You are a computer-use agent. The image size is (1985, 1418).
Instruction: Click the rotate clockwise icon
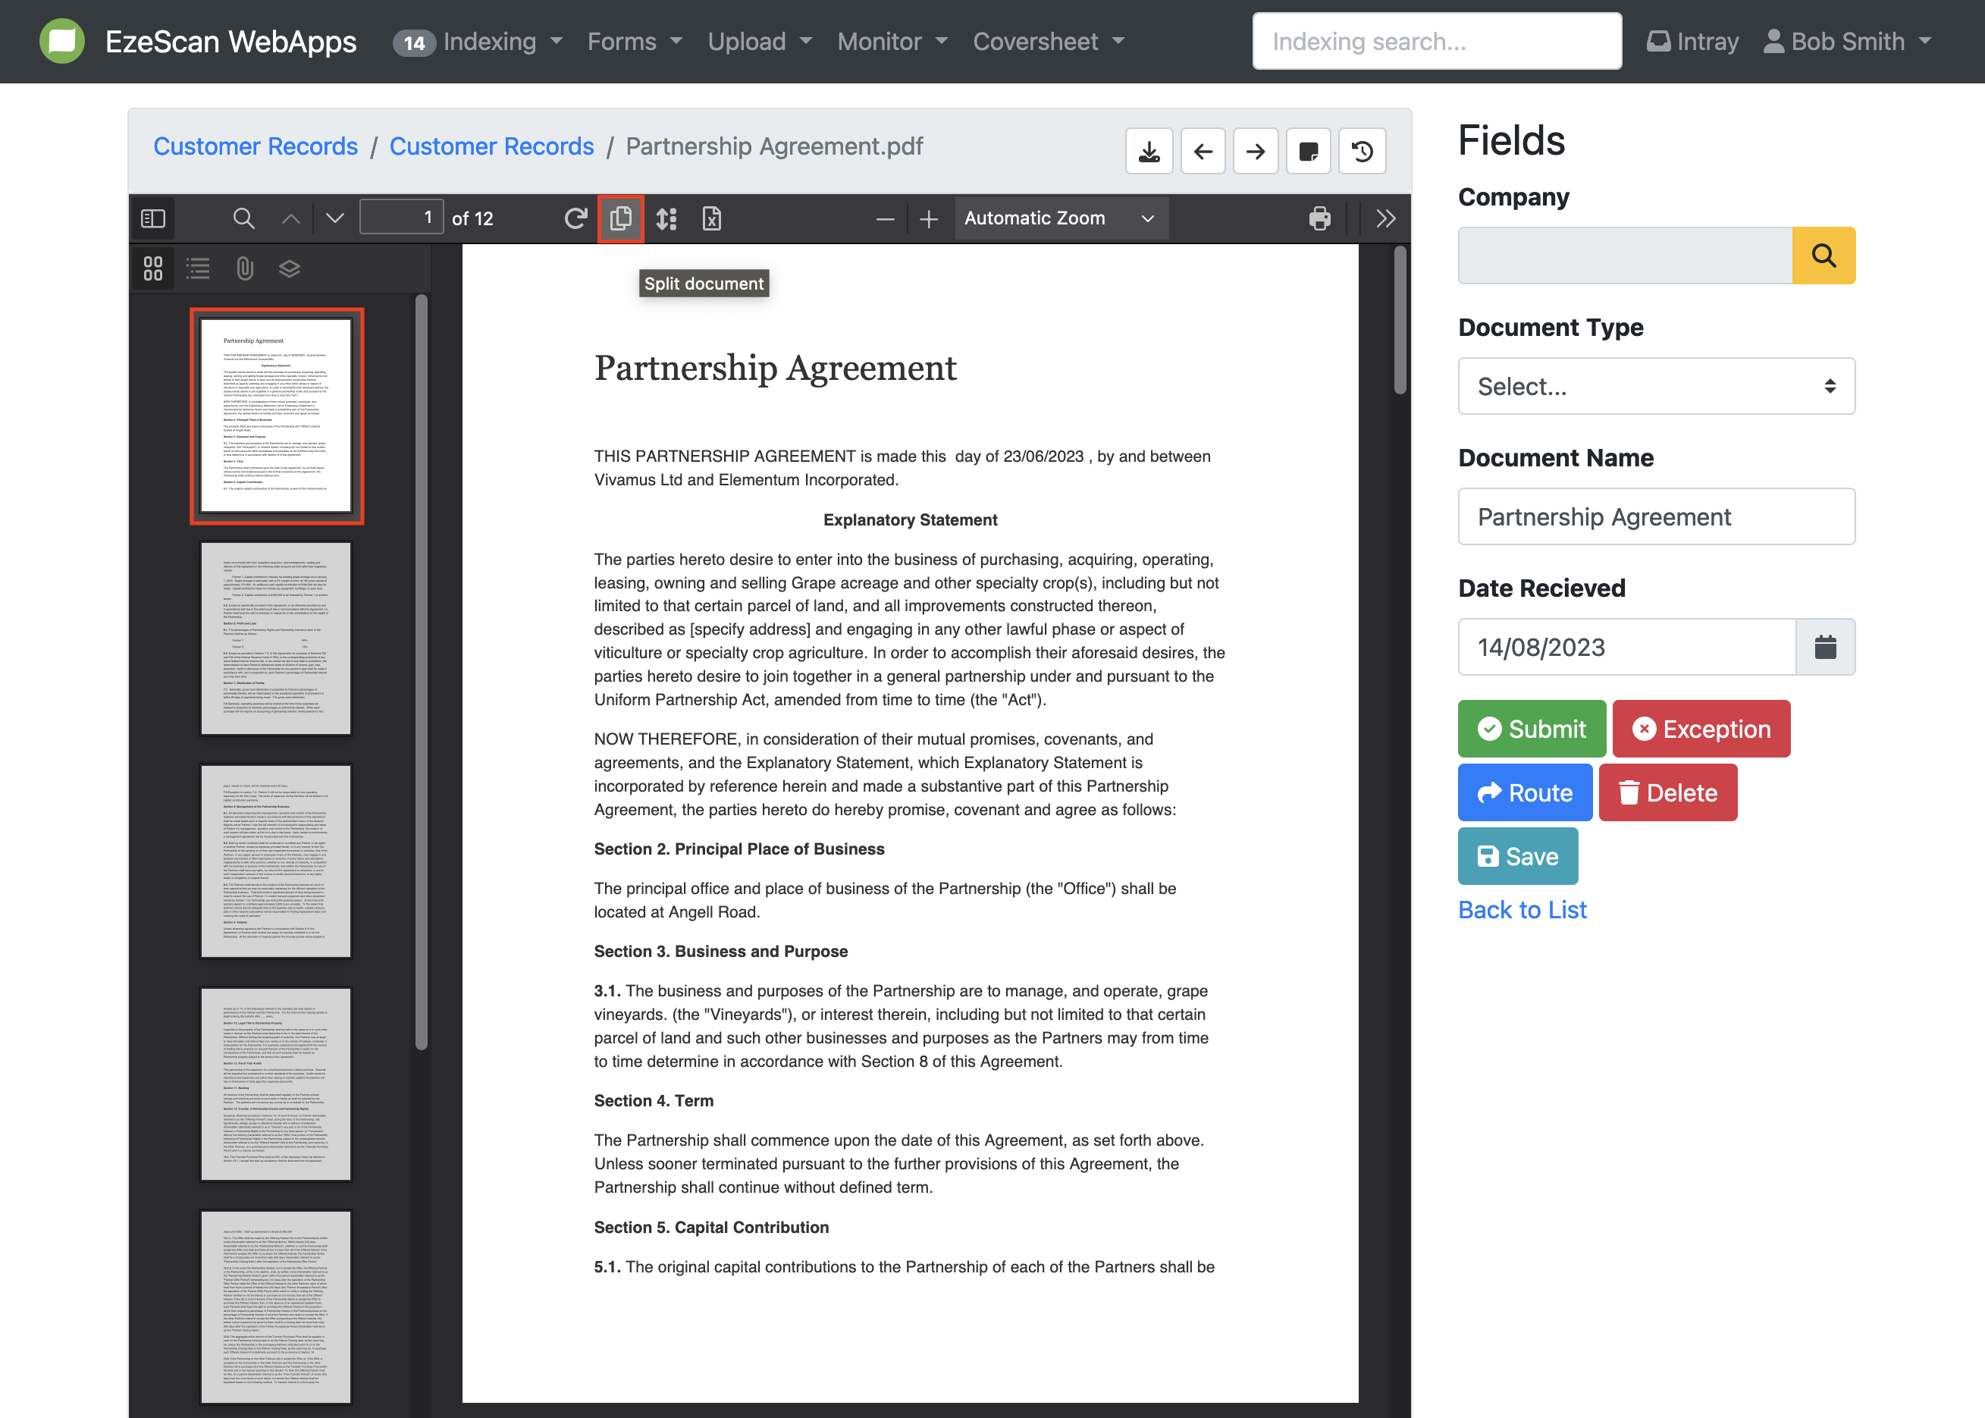click(x=575, y=218)
